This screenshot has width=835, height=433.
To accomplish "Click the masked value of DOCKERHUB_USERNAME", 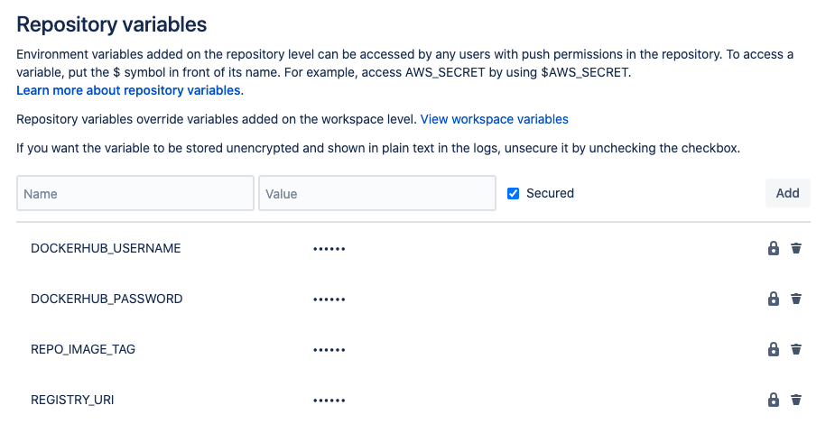I will (x=329, y=249).
